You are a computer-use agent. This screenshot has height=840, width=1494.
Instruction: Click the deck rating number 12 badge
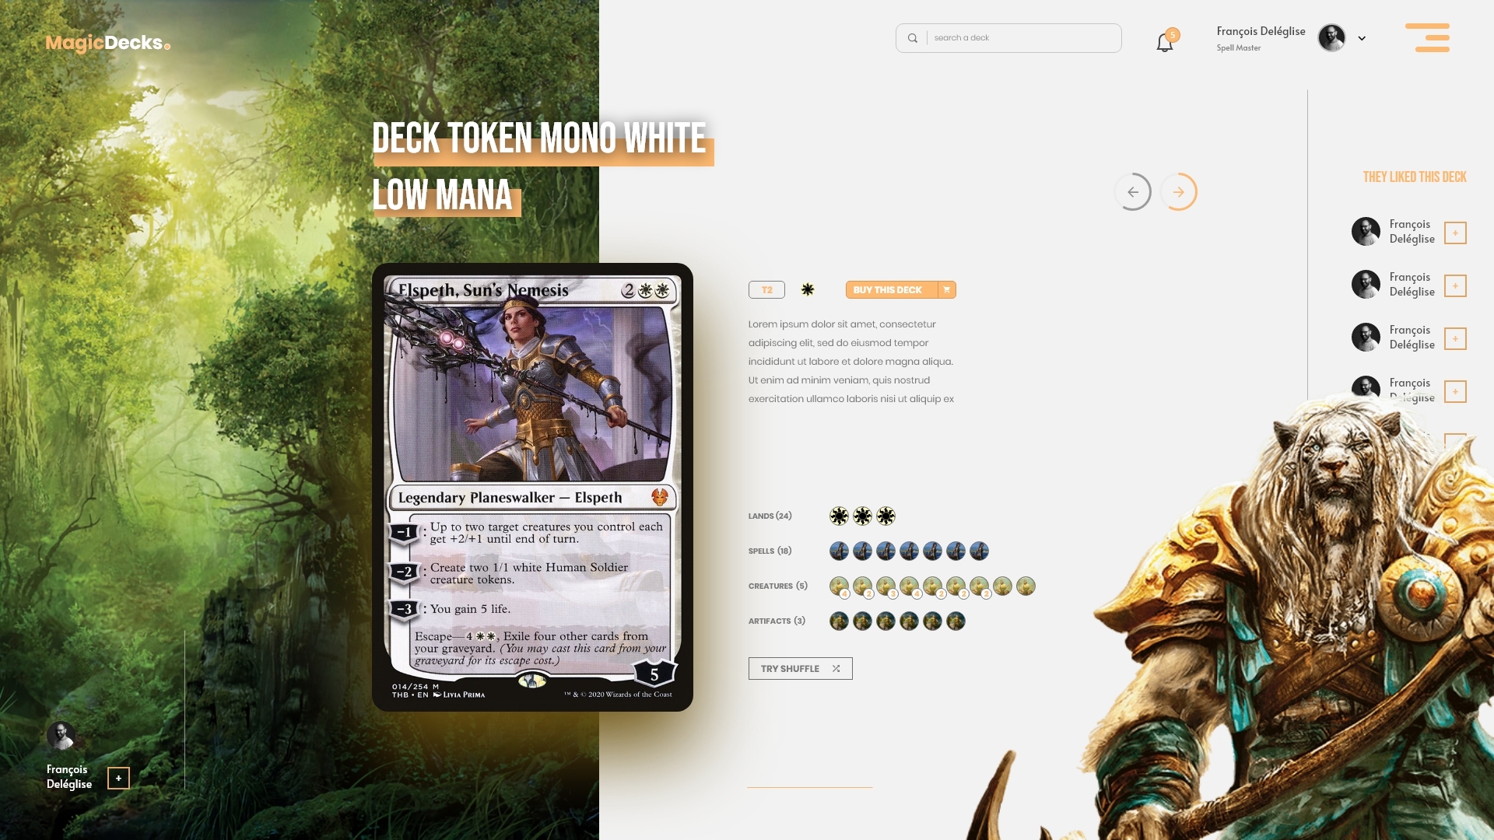point(766,289)
